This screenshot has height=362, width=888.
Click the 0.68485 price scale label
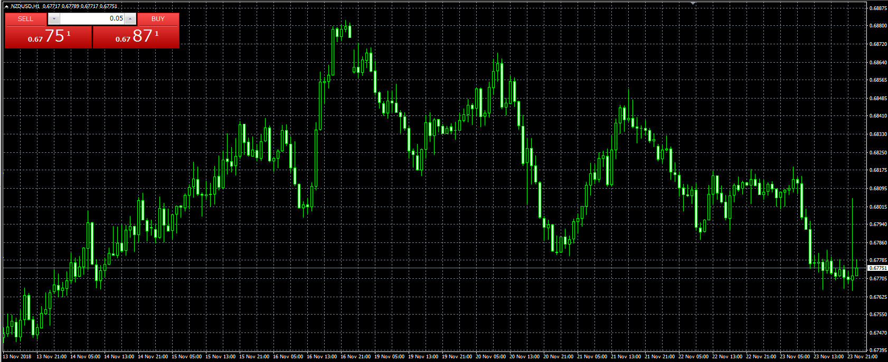click(878, 99)
